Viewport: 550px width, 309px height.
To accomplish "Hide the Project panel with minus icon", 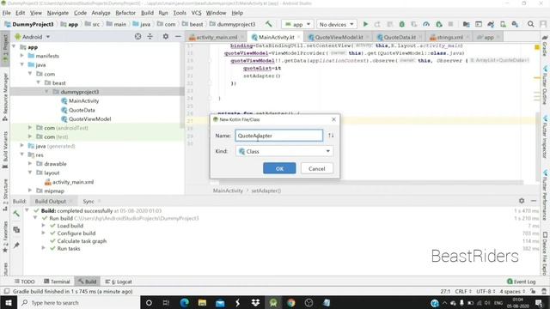I will pyautogui.click(x=178, y=36).
